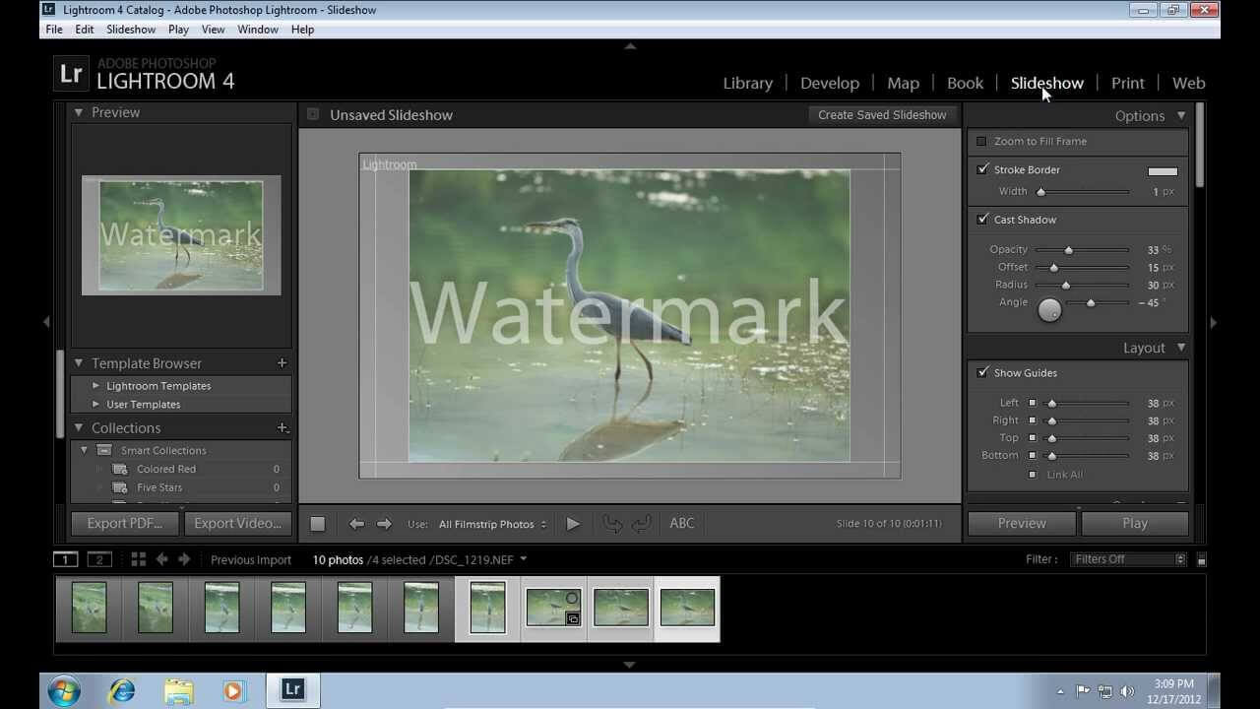Click the Cast Shadow Opacity slider
The width and height of the screenshot is (1260, 709).
1082,250
